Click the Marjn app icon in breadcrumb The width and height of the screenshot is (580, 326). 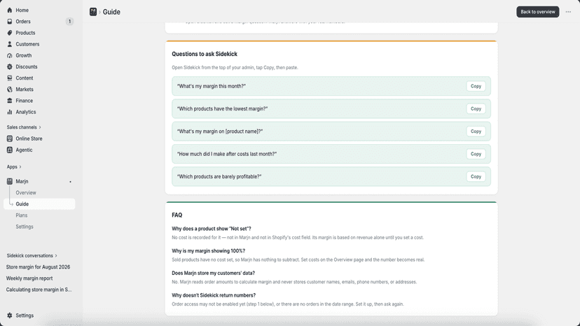tap(93, 12)
